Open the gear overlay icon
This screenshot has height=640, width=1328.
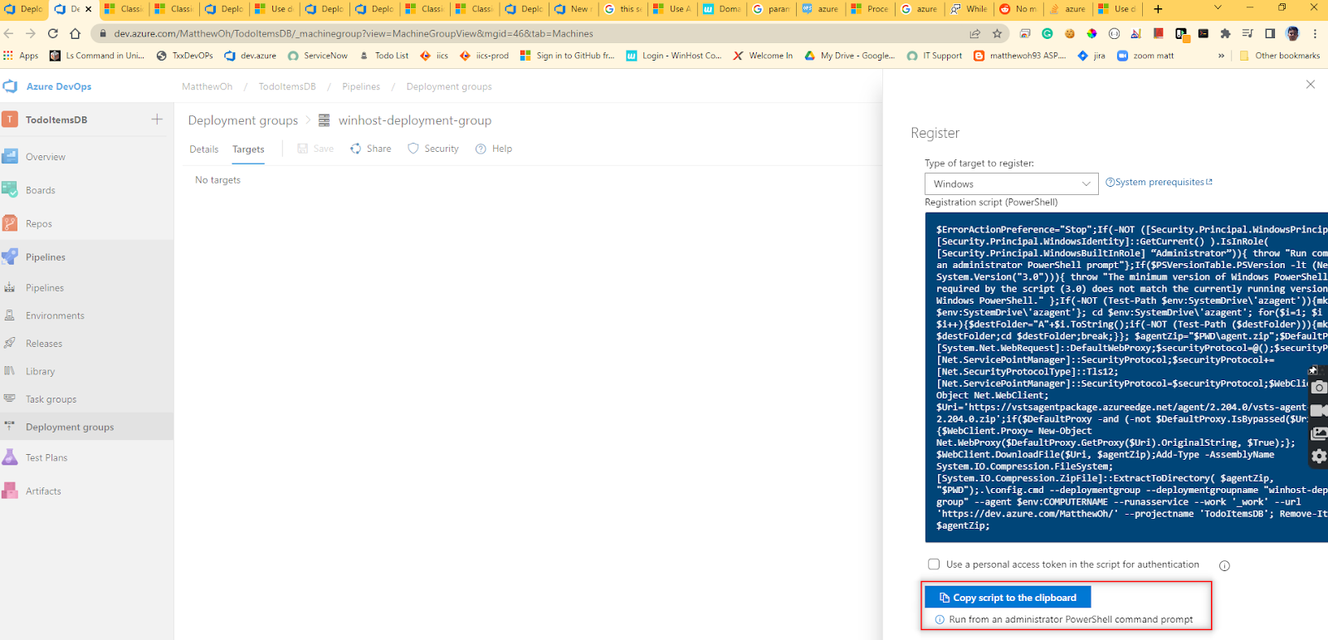[1319, 456]
